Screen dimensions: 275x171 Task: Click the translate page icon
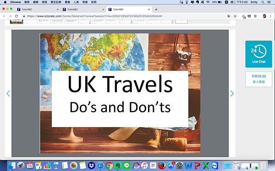click(x=229, y=16)
